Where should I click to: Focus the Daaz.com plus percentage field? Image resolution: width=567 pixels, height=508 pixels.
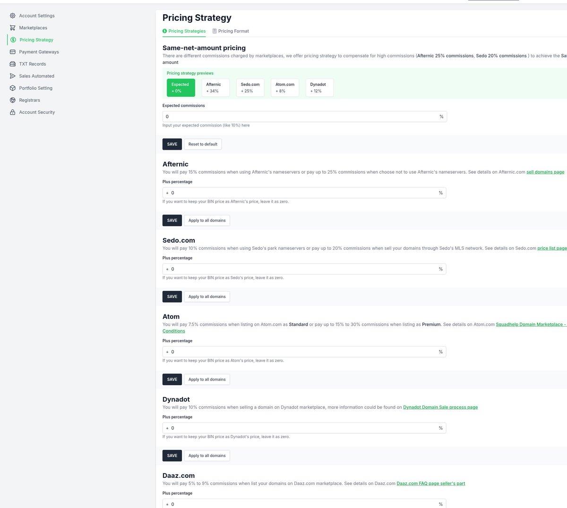pyautogui.click(x=304, y=503)
